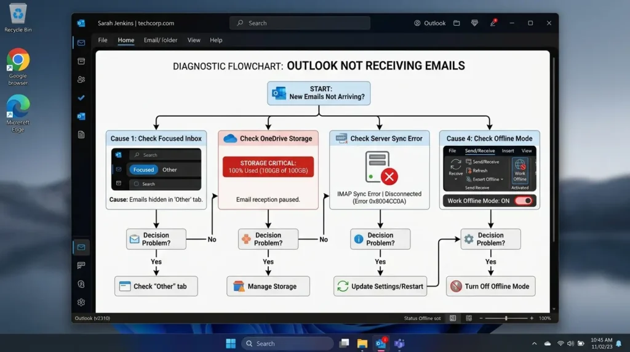The height and width of the screenshot is (352, 630).
Task: Click the reading view icon in status bar
Action: pyautogui.click(x=453, y=318)
